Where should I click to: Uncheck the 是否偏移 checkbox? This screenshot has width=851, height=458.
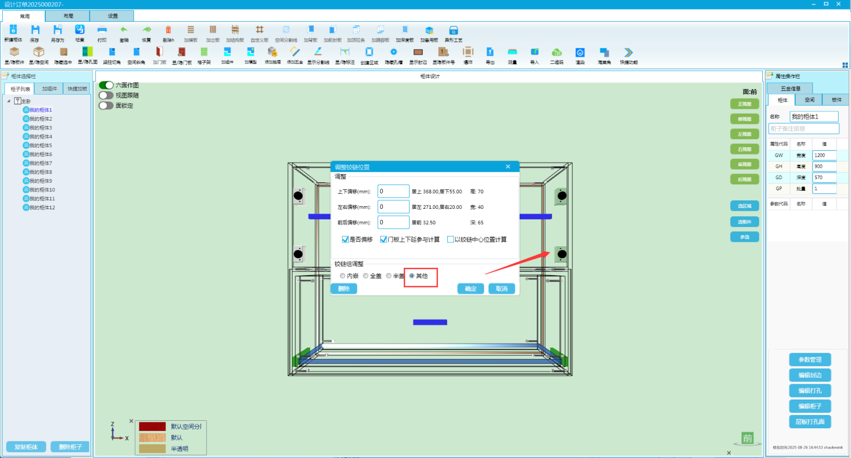coord(345,240)
